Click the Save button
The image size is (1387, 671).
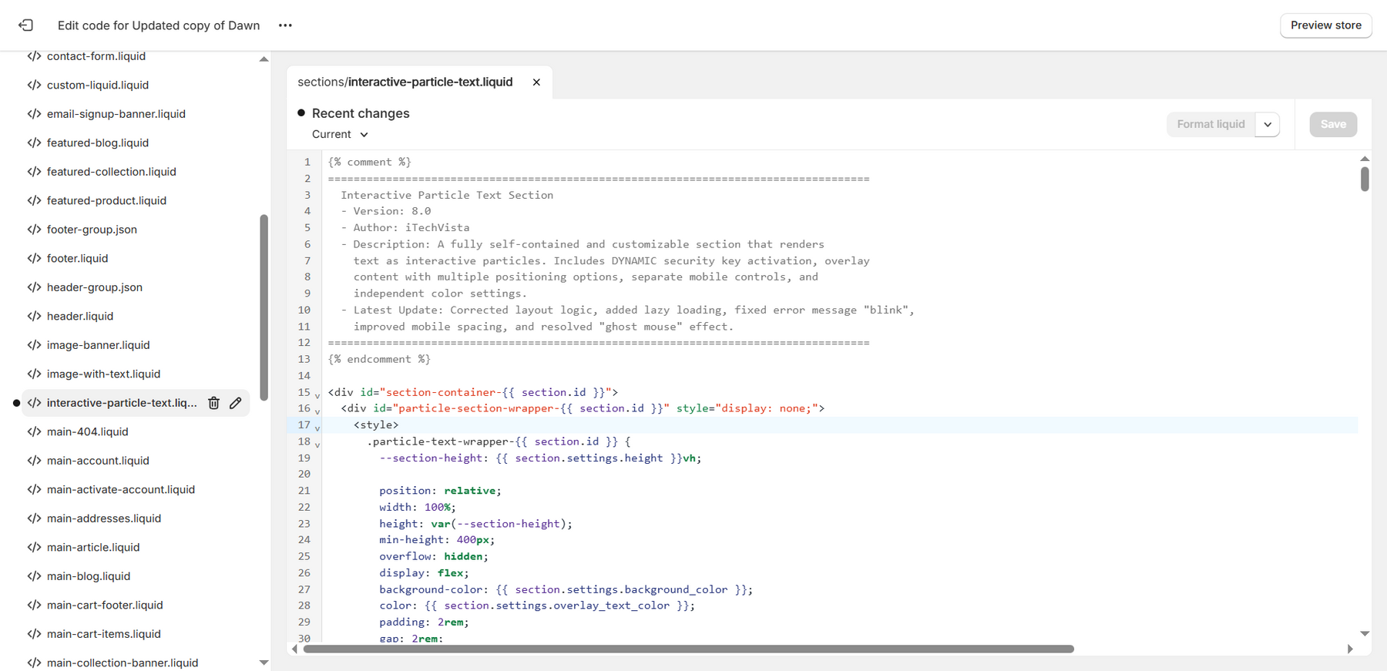pyautogui.click(x=1333, y=124)
